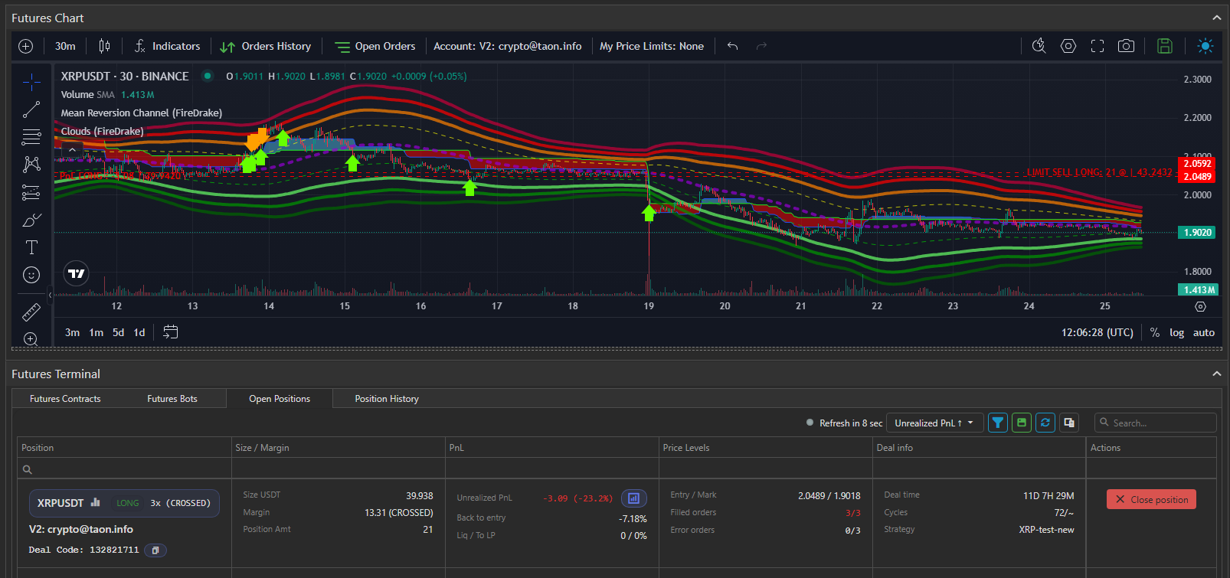
Task: Take a chart snapshot with camera icon
Action: [x=1126, y=46]
